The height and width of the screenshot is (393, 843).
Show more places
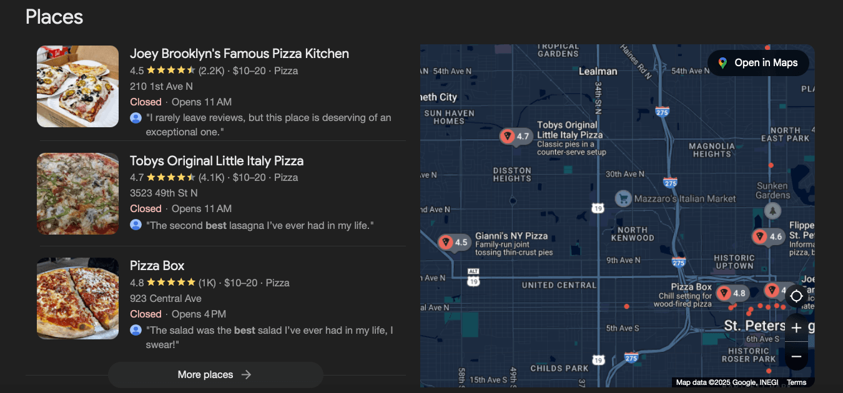215,374
